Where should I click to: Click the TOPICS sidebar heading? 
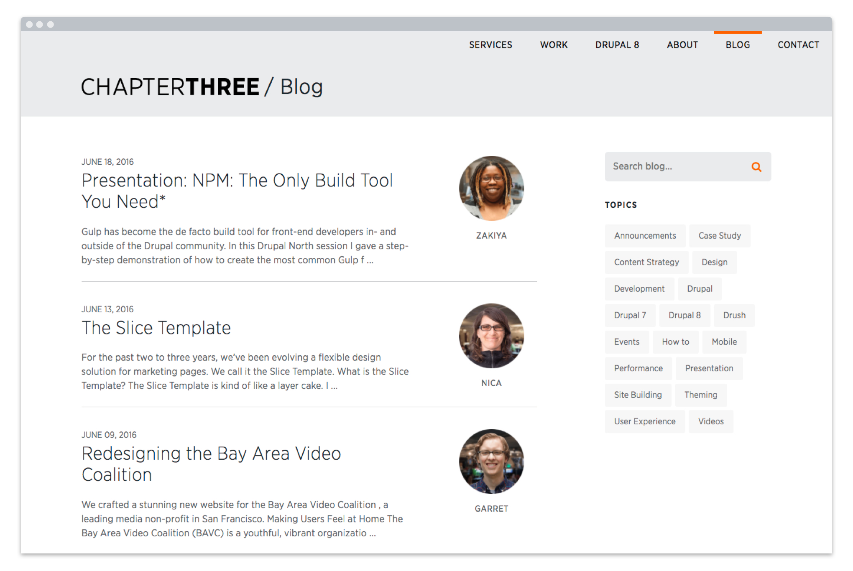tap(621, 205)
